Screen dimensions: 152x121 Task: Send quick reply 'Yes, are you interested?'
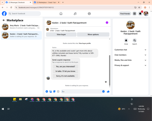coord(65,67)
